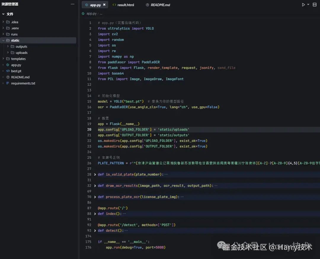Click the outputs folder icon

[12, 46]
